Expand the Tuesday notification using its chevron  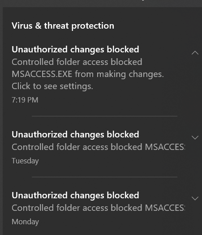click(195, 137)
